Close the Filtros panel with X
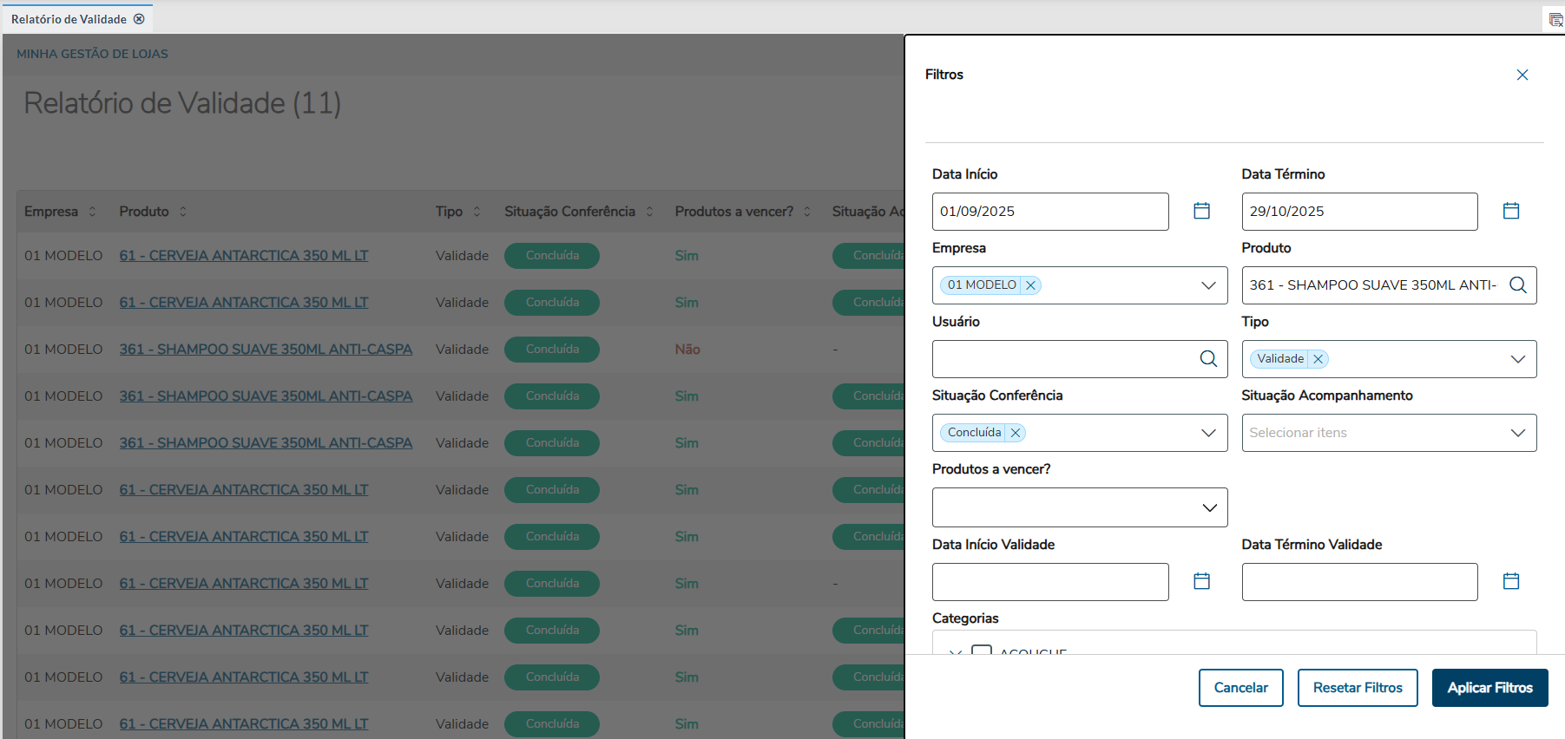This screenshot has width=1565, height=739. click(1522, 75)
